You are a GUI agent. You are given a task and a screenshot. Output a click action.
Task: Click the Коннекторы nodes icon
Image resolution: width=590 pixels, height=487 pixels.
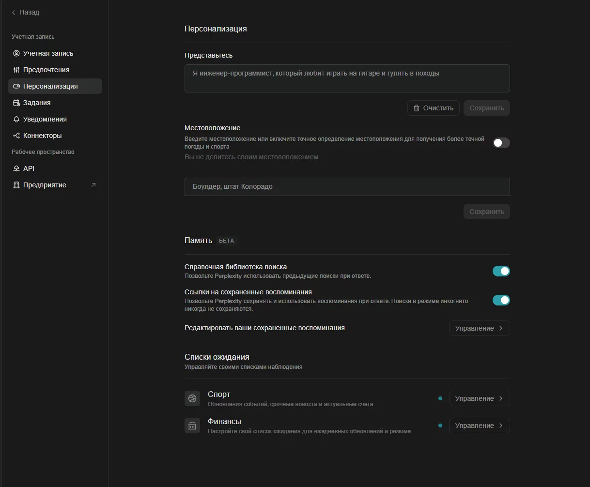click(x=16, y=136)
